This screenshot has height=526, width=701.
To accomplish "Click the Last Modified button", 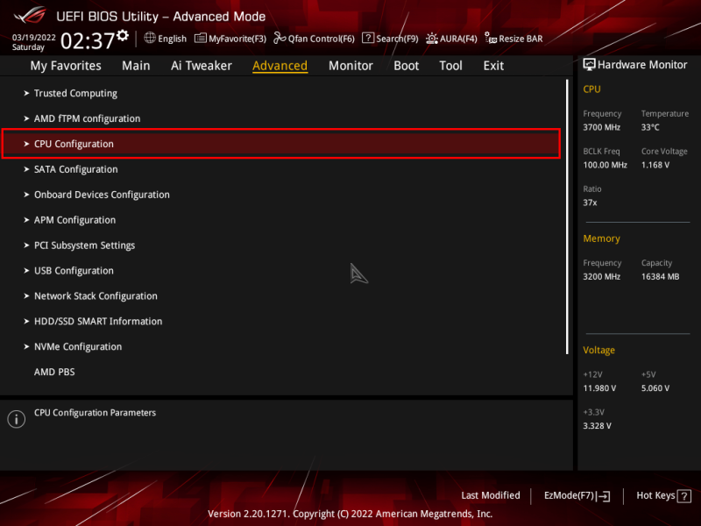I will point(491,495).
